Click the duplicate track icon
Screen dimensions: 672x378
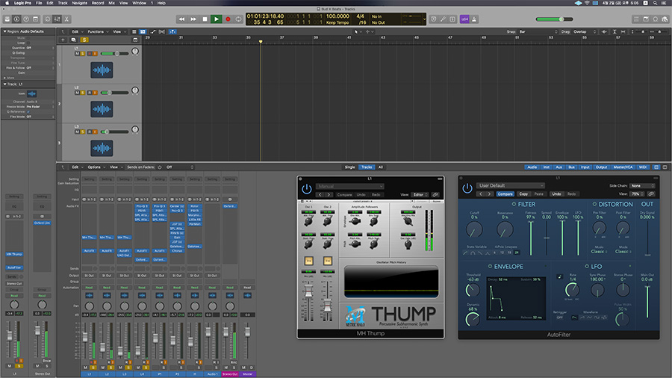(73, 40)
